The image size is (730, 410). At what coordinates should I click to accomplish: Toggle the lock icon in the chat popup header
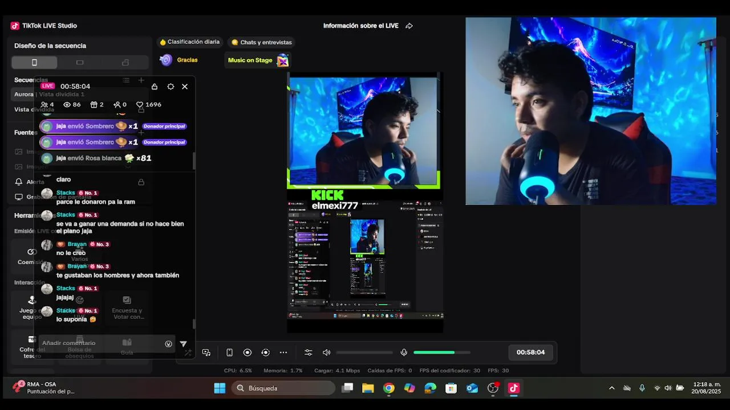pyautogui.click(x=155, y=87)
